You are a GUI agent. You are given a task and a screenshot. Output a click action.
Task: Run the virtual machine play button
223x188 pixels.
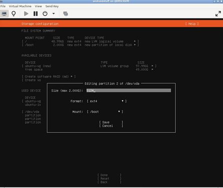pos(26,14)
